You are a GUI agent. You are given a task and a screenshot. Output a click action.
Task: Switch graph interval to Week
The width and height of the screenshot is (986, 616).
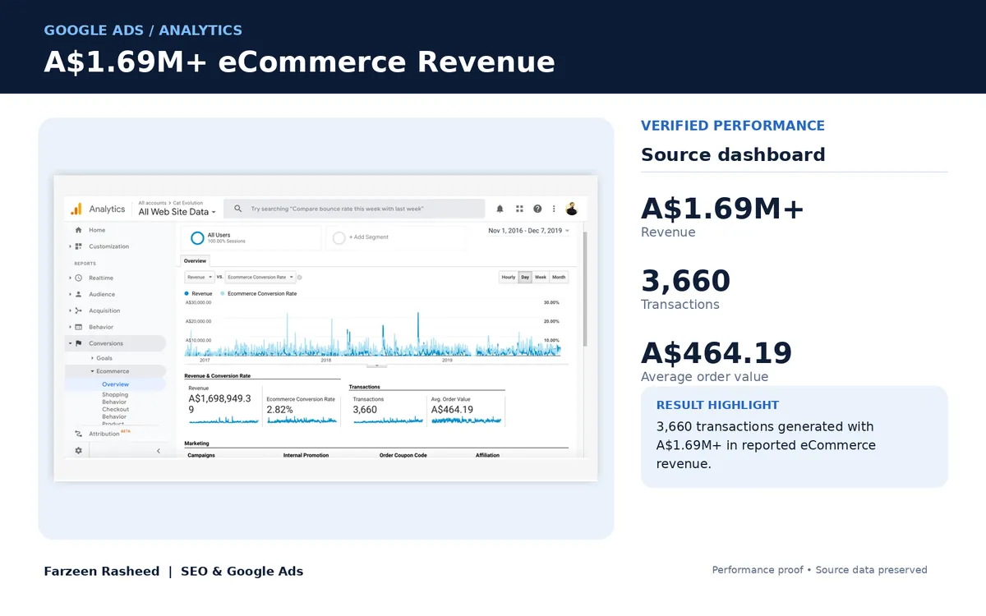(x=541, y=277)
